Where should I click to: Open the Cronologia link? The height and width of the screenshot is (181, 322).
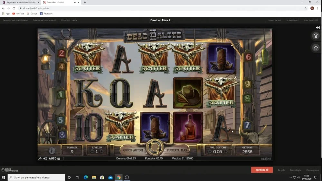[296, 170]
